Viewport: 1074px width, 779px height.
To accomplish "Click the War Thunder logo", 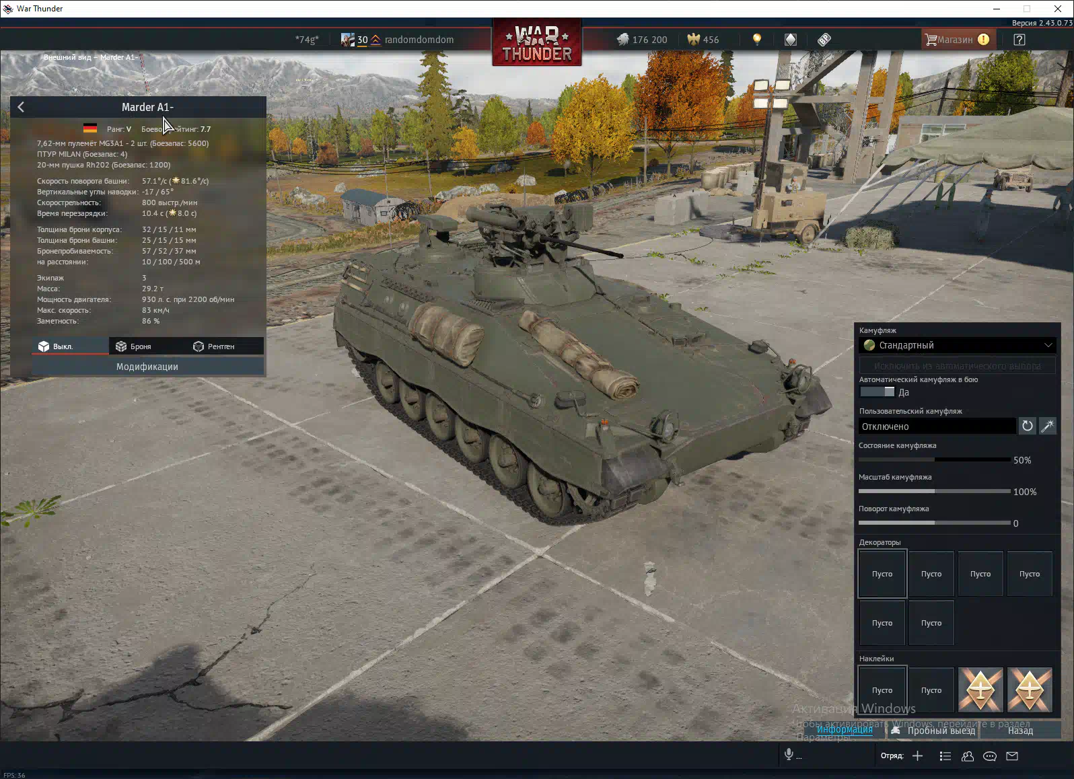I will (537, 42).
